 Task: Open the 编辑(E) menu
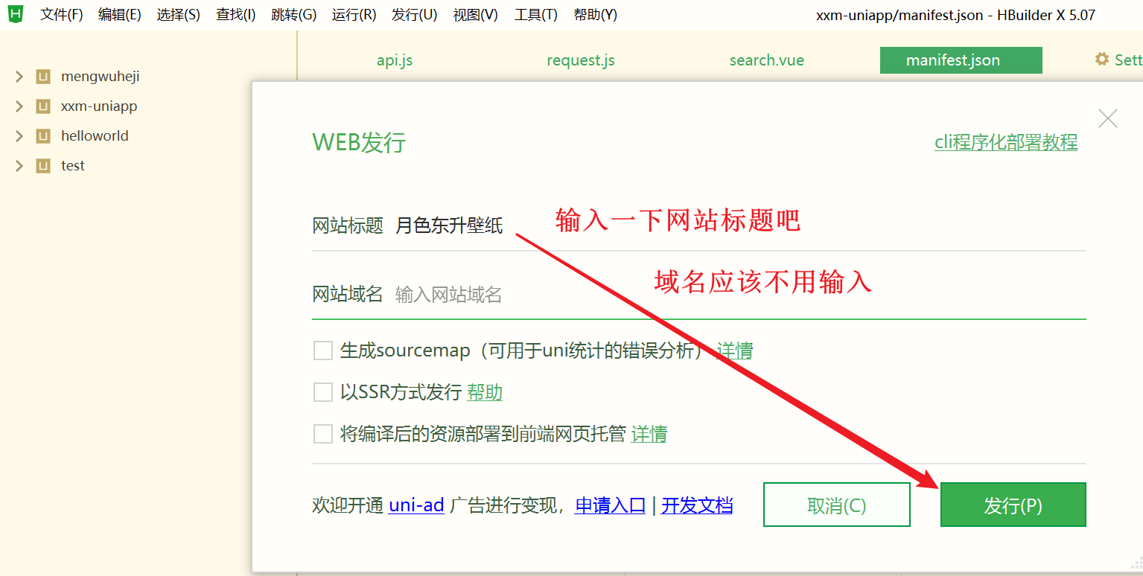120,15
